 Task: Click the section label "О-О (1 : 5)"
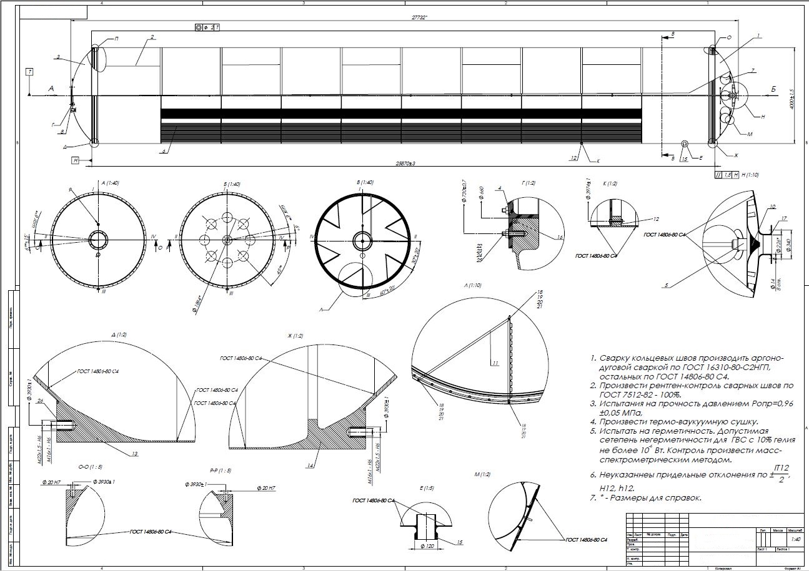(90, 466)
